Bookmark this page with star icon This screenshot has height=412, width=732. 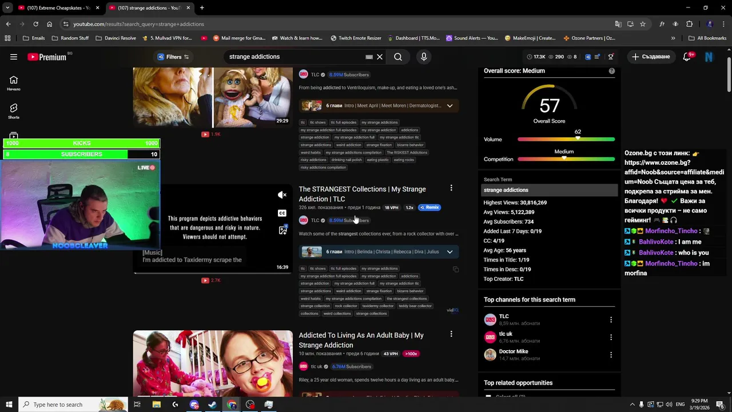point(643,24)
